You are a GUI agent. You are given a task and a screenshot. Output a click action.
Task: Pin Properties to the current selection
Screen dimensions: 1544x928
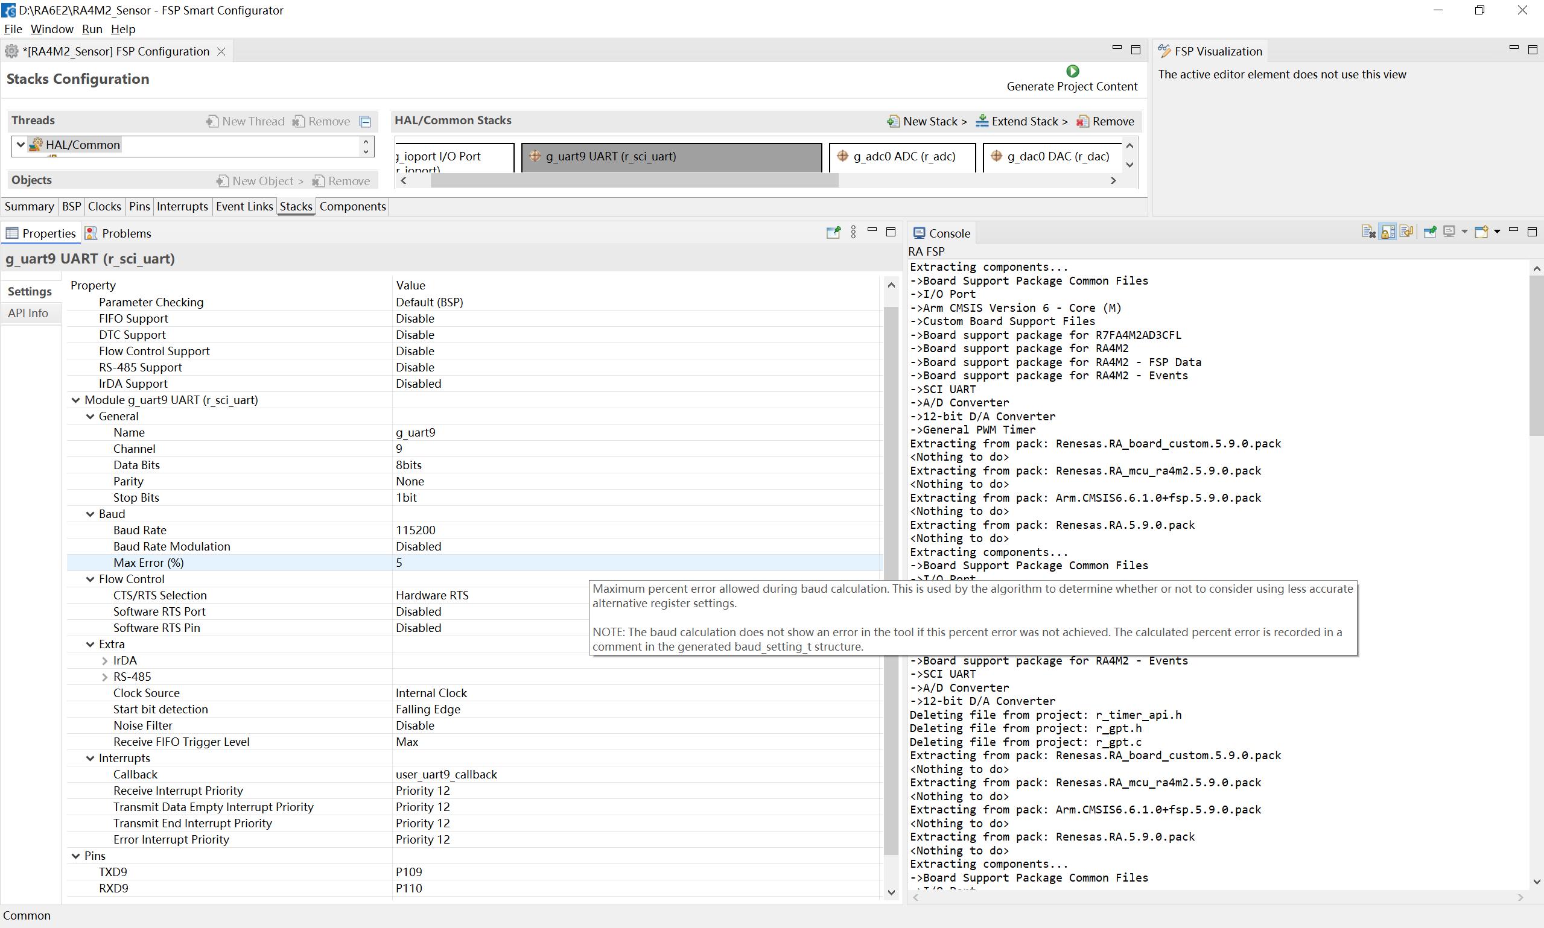click(833, 233)
